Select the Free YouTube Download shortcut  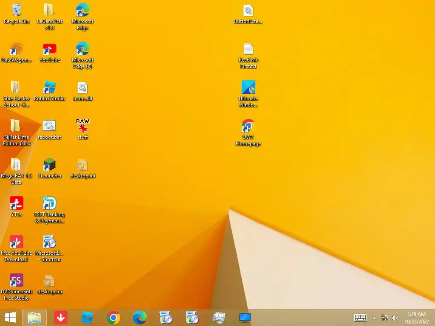pos(17,248)
